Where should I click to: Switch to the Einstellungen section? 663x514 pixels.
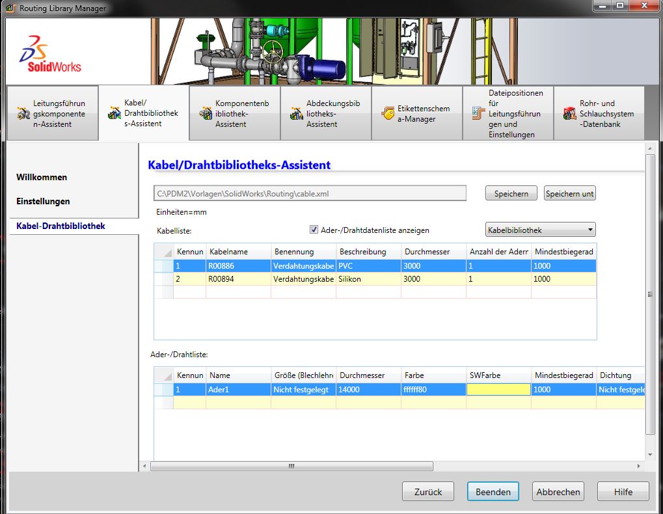click(x=43, y=202)
